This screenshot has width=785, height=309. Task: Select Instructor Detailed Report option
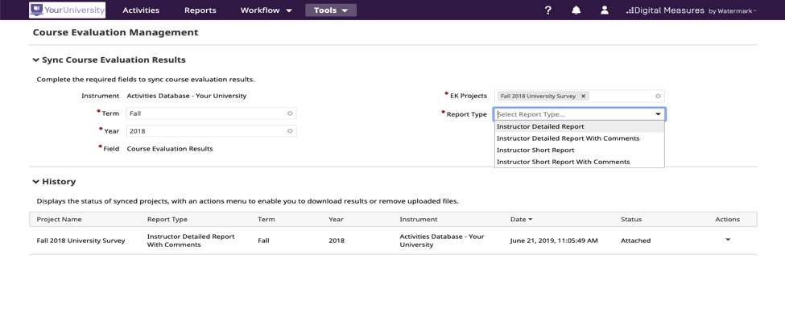click(579, 126)
